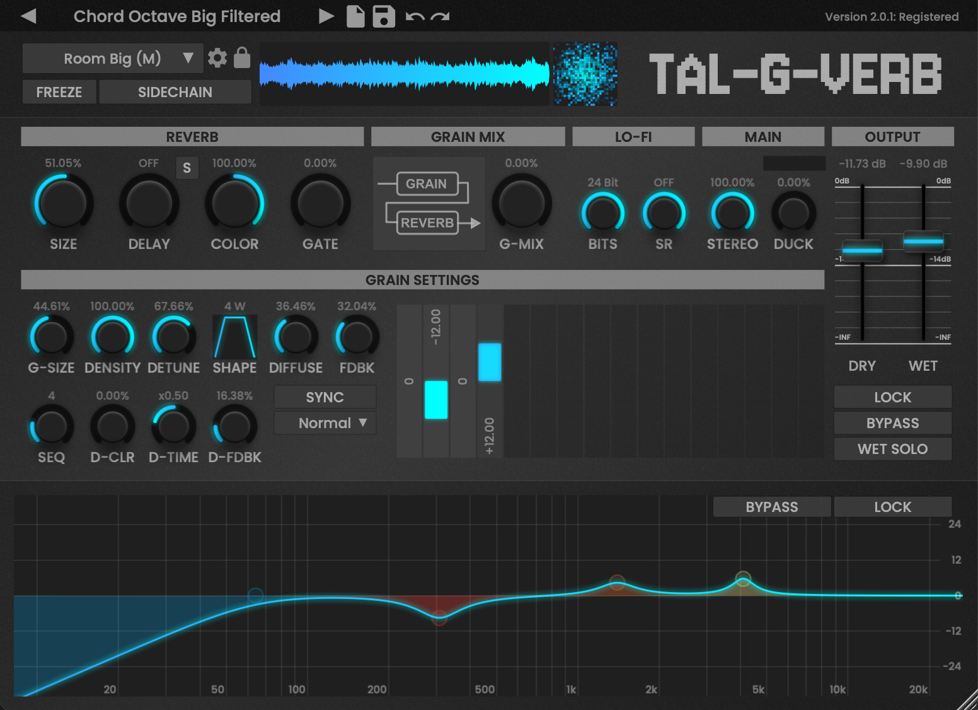978x710 pixels.
Task: Click the new preset file icon
Action: [x=355, y=16]
